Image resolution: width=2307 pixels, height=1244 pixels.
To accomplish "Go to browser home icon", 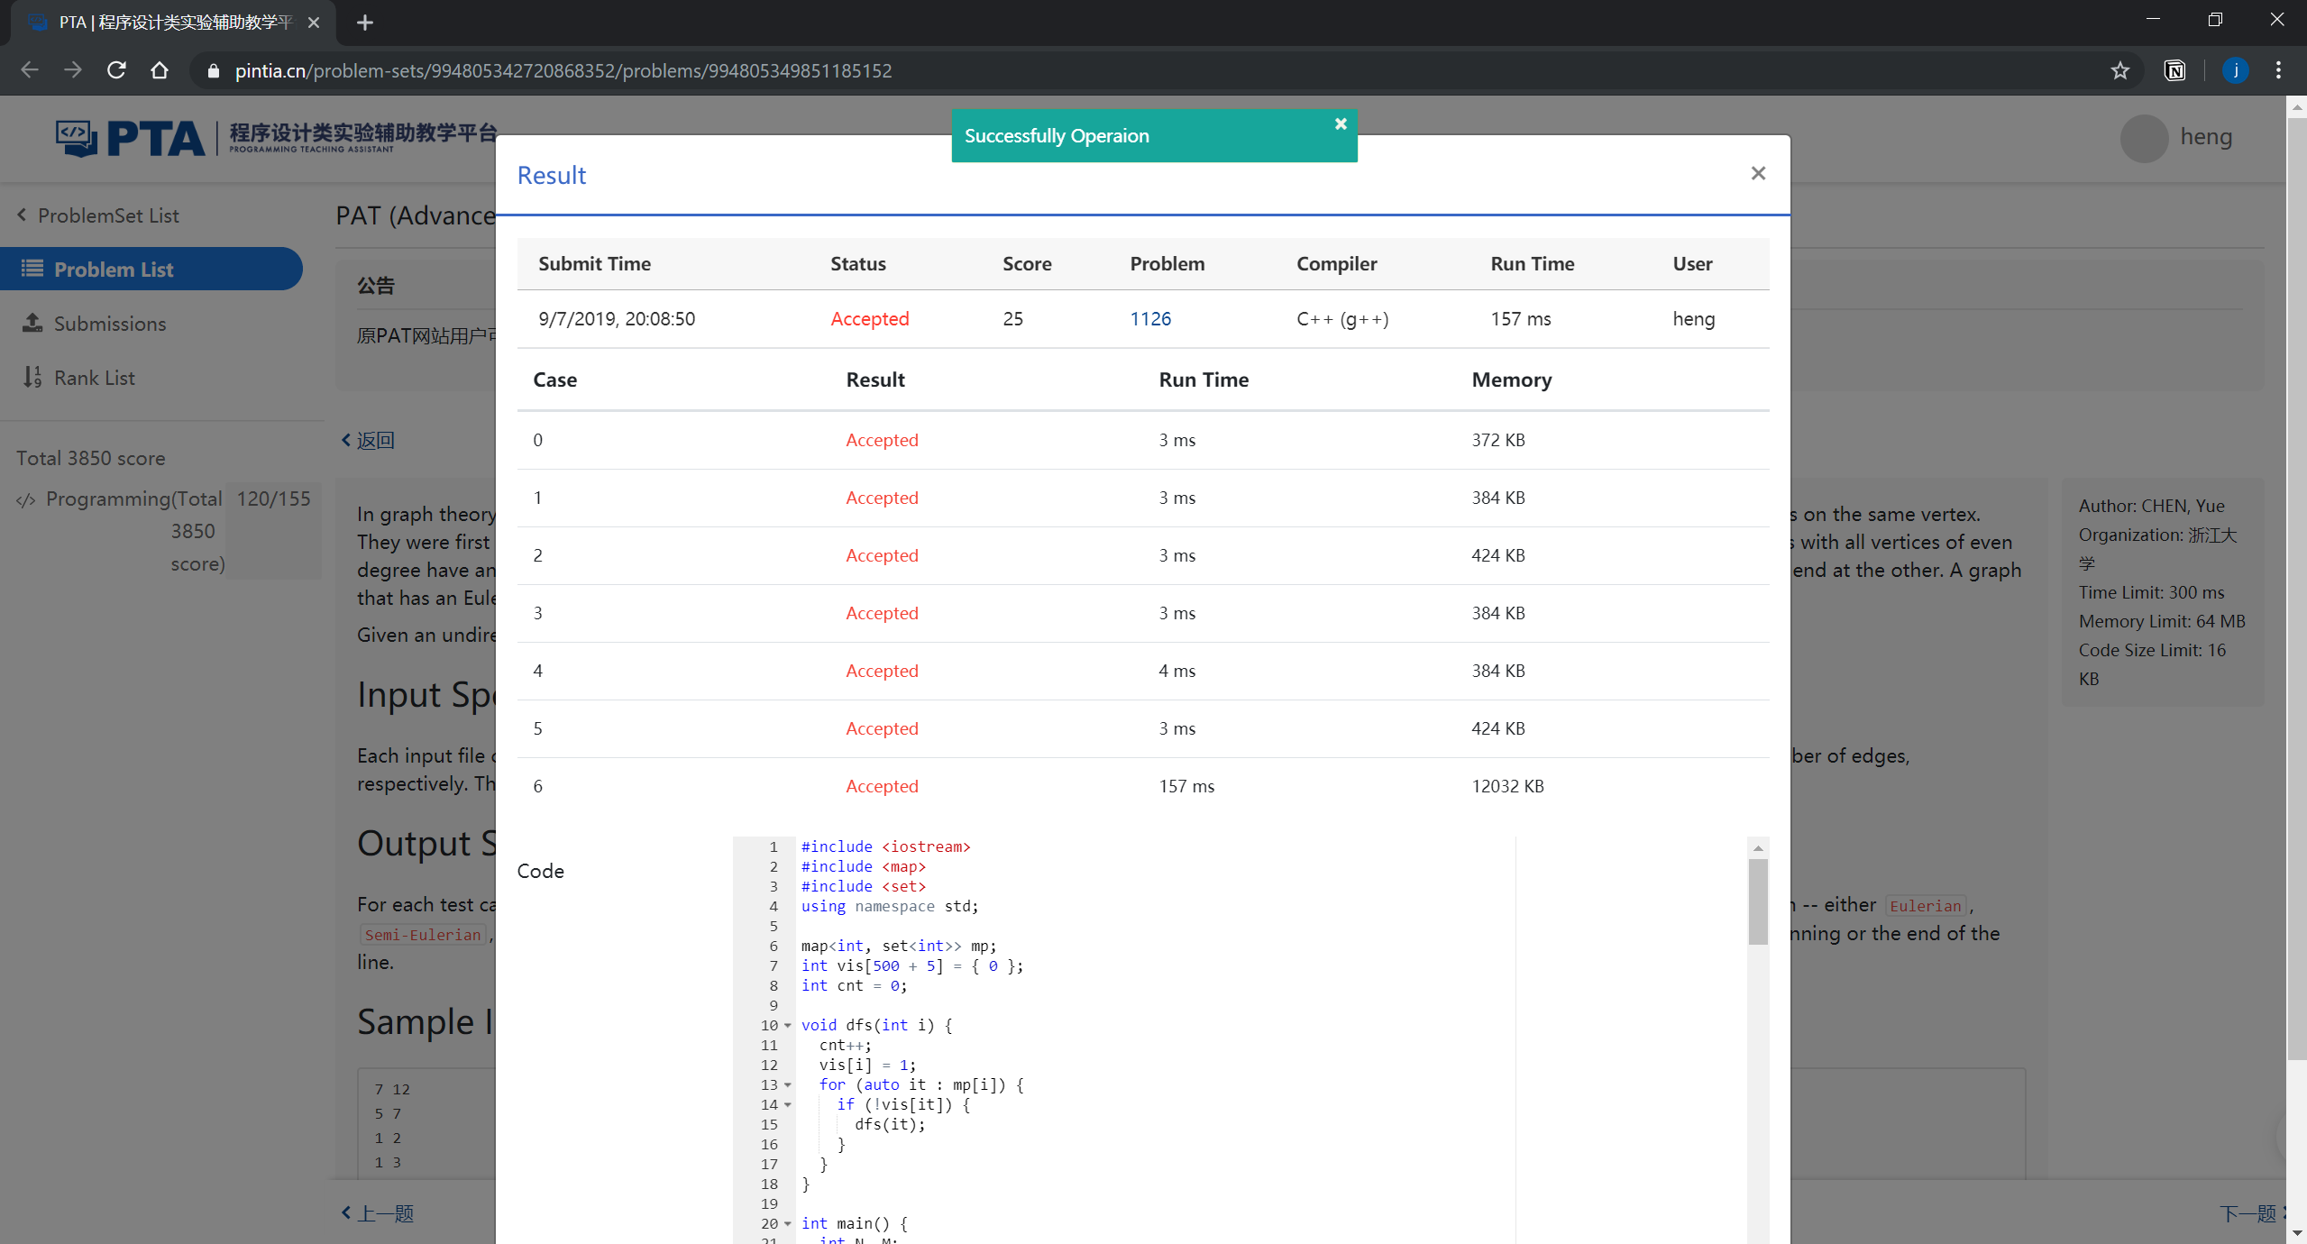I will (160, 70).
